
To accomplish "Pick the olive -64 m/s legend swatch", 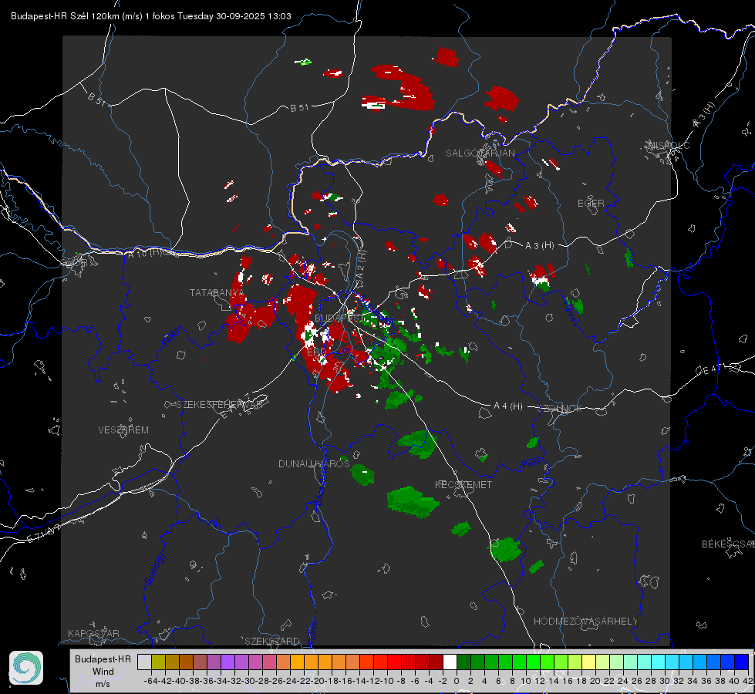I will click(157, 662).
